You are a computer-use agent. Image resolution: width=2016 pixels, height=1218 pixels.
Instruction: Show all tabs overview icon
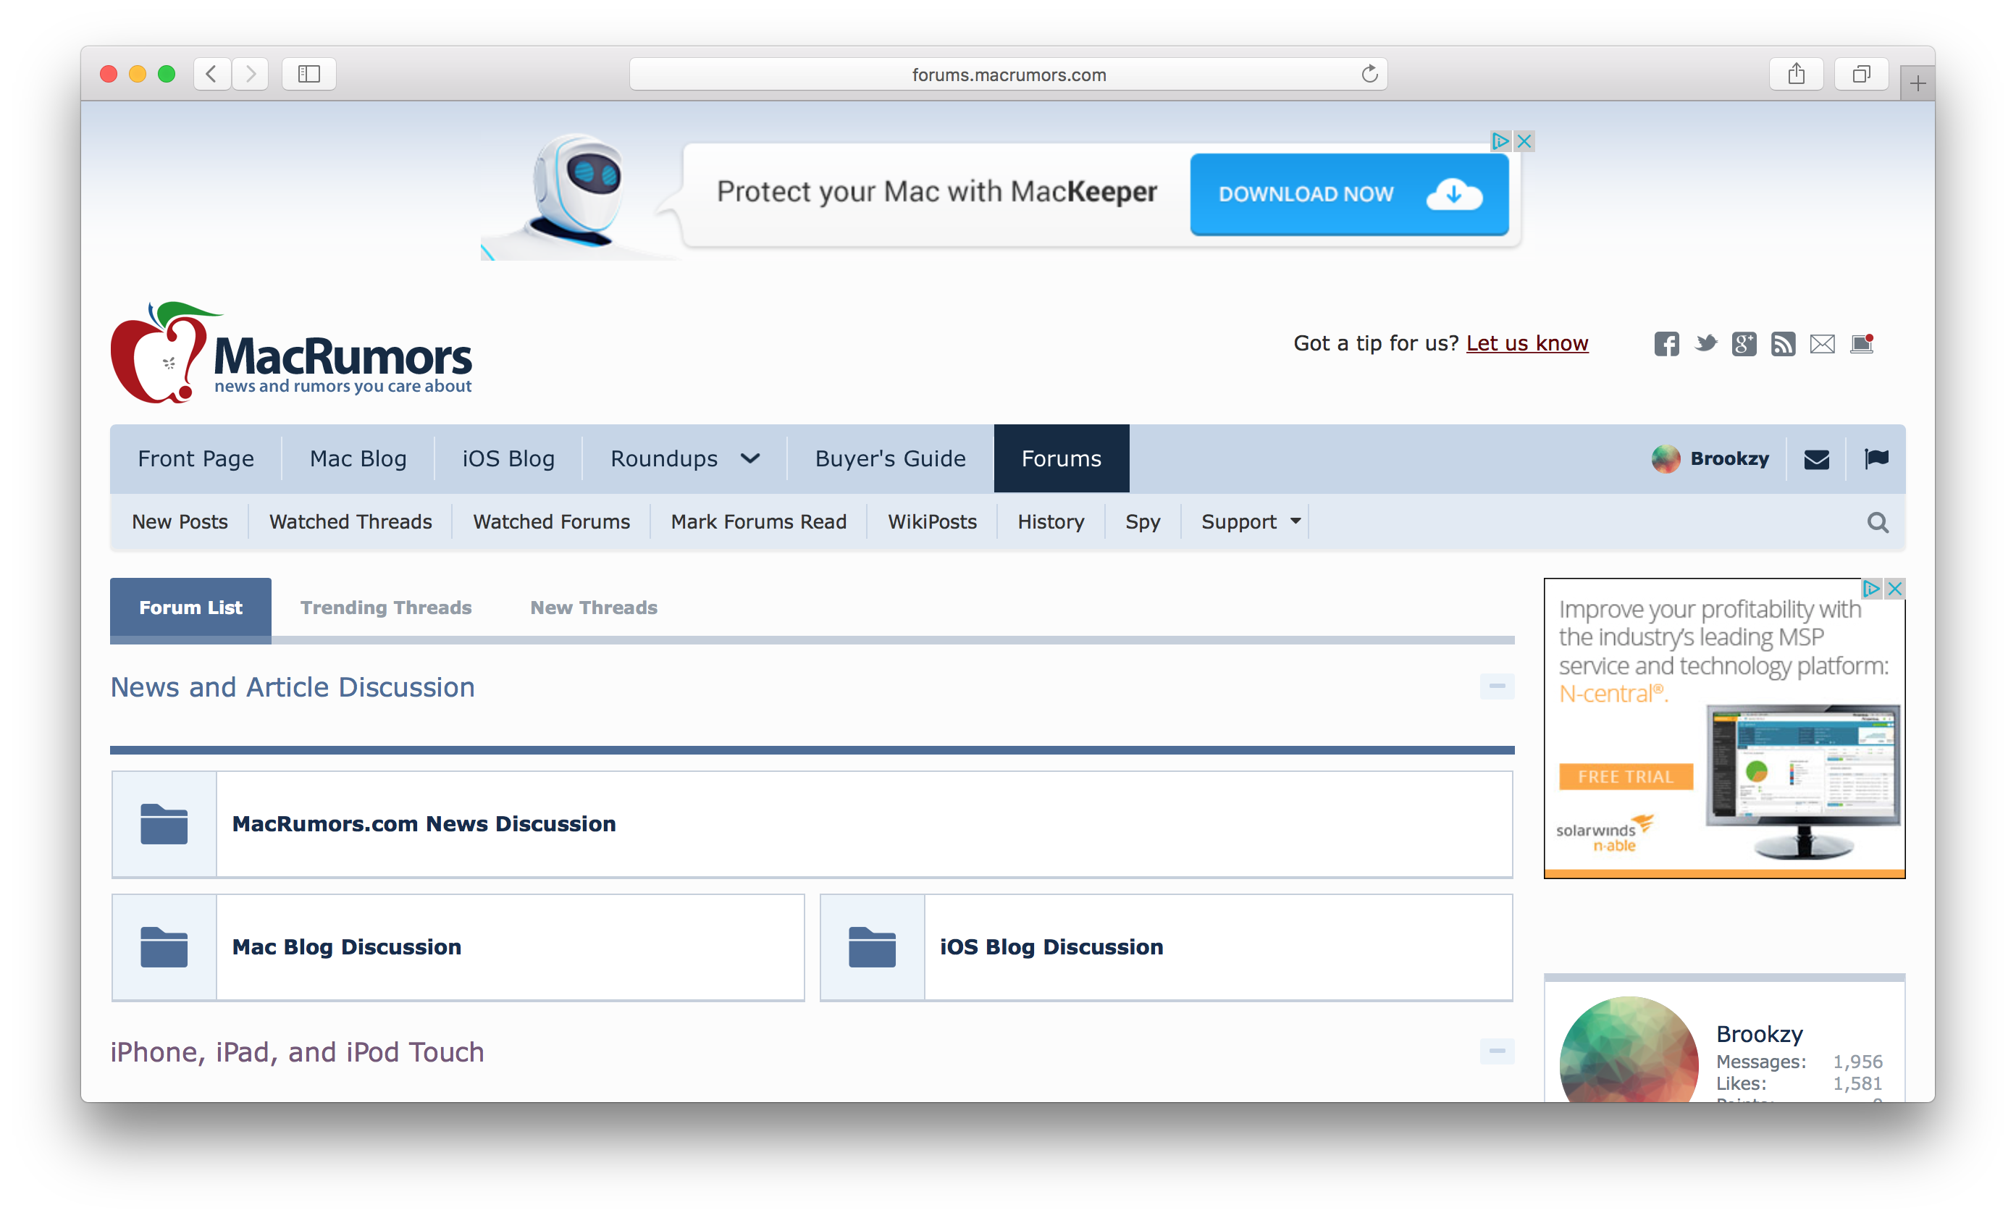pyautogui.click(x=1860, y=75)
